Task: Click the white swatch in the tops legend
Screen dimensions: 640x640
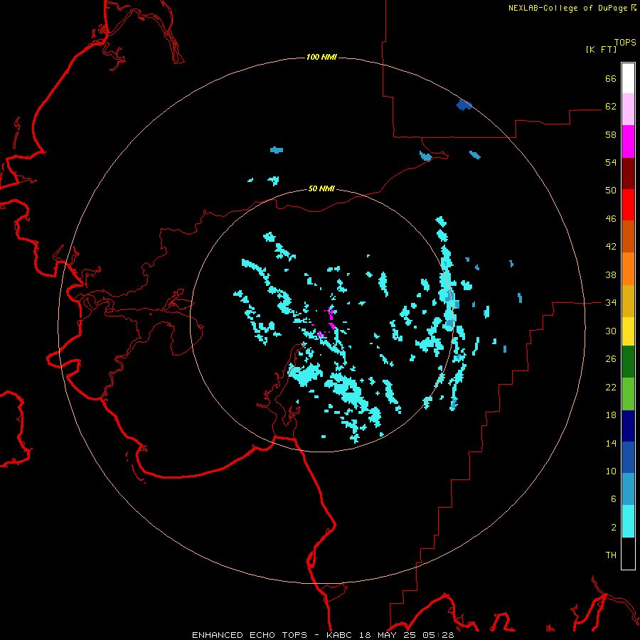Action: coord(628,78)
